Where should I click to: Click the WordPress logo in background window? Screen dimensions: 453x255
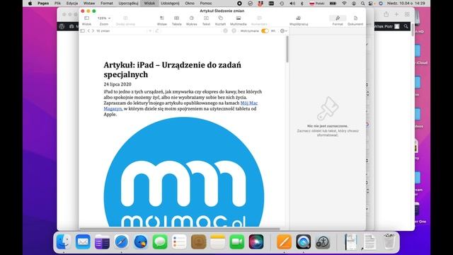62,26
